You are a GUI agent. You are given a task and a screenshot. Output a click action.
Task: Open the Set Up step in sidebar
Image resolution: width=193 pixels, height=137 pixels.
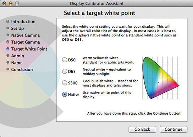point(17,29)
